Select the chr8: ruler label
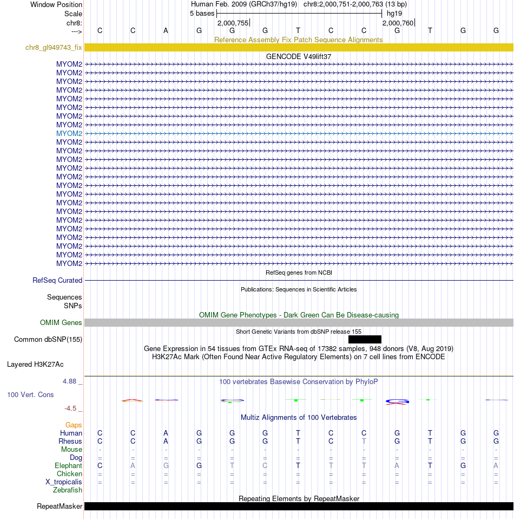Screen dimensions: 514x519 (74, 23)
